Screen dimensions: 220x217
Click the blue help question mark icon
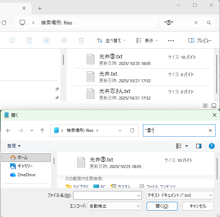pos(211,146)
